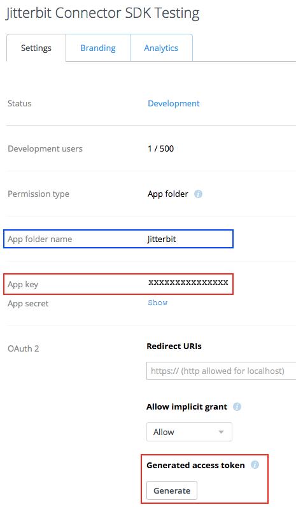Go to the Analytics tab
This screenshot has width=296, height=507.
point(161,48)
